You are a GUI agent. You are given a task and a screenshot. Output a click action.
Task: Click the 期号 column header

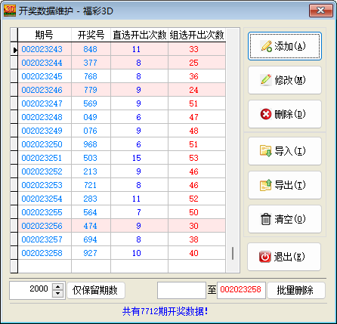pyautogui.click(x=45, y=35)
